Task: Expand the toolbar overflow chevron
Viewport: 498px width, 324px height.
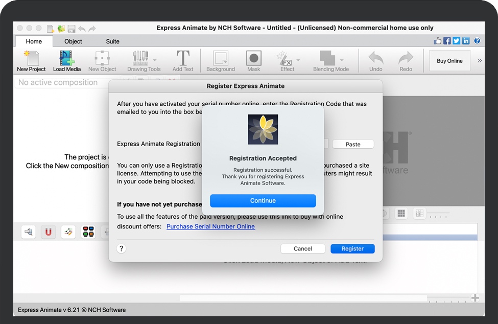Action: coord(480,60)
